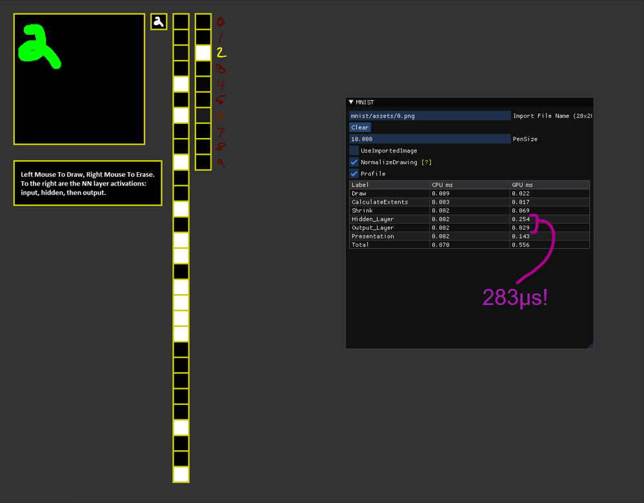The height and width of the screenshot is (503, 644).
Task: Click the red digit 0 label
Action: pyautogui.click(x=219, y=21)
